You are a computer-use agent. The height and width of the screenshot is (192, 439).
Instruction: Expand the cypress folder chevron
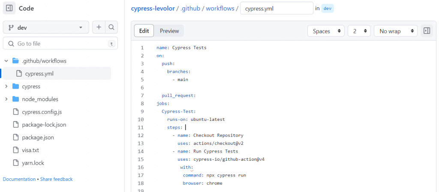(x=6, y=87)
